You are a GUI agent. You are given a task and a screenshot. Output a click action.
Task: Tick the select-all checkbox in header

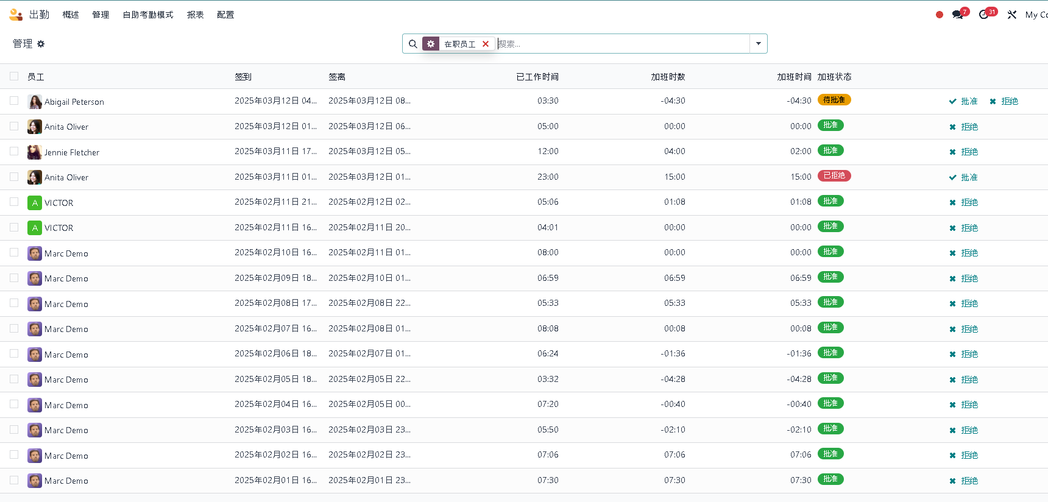[14, 76]
